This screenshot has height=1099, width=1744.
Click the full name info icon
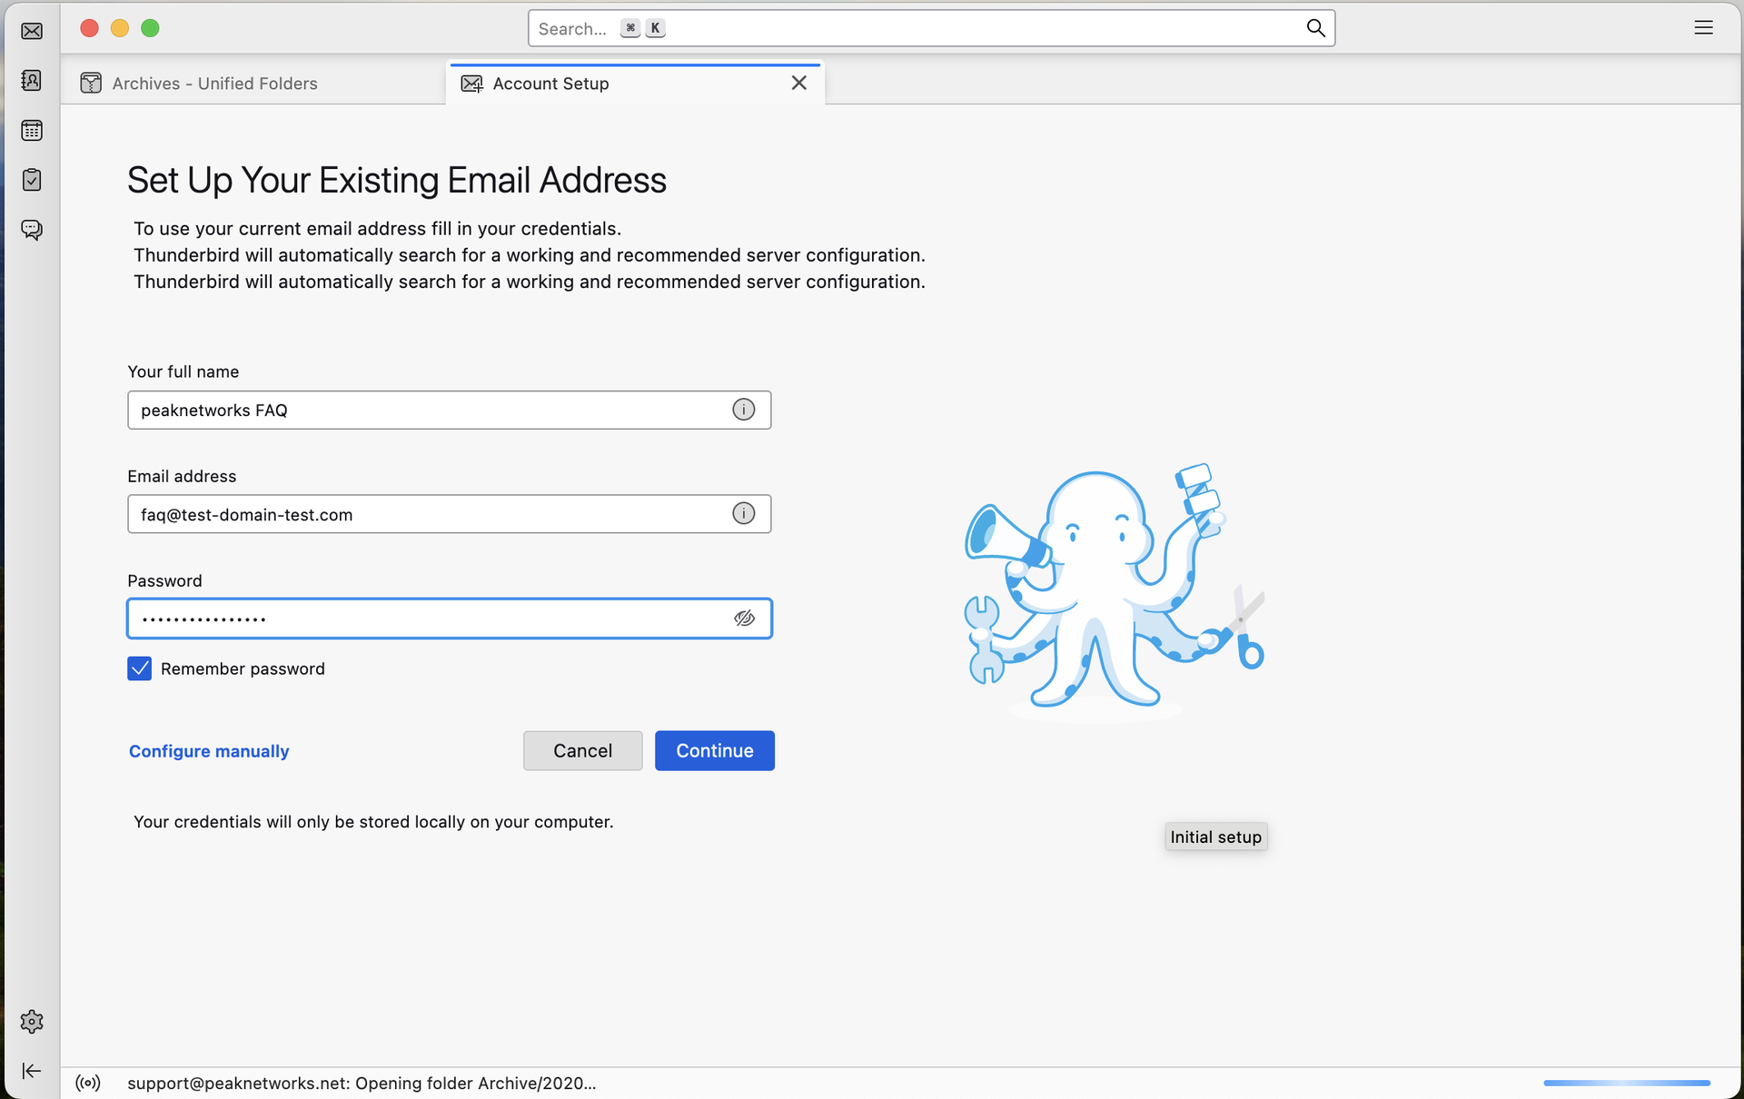tap(743, 410)
